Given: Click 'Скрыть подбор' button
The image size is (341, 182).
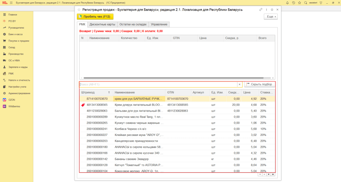Looking at the screenshot, I should (x=259, y=85).
